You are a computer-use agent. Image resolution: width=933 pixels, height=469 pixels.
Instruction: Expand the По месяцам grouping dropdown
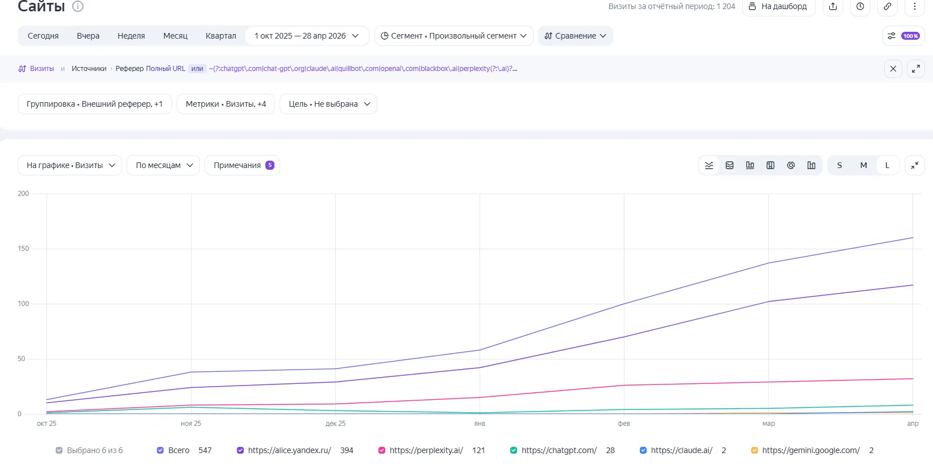coord(164,165)
